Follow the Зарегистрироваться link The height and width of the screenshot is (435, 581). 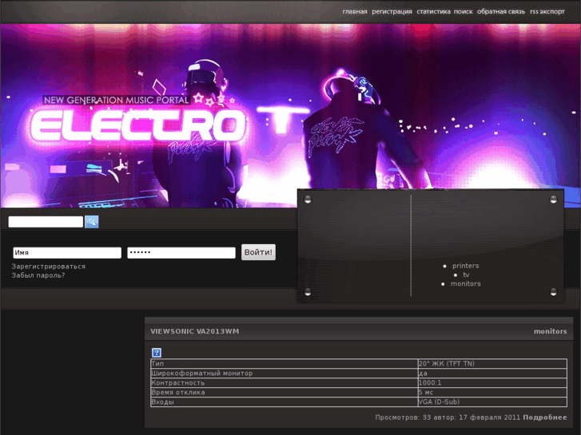point(49,267)
